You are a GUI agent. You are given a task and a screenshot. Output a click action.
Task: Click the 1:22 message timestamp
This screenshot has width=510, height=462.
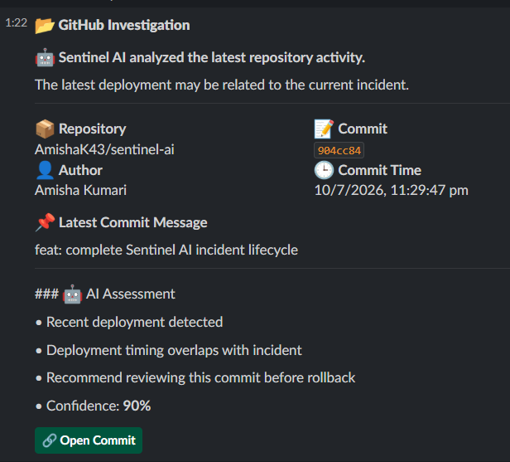click(17, 22)
